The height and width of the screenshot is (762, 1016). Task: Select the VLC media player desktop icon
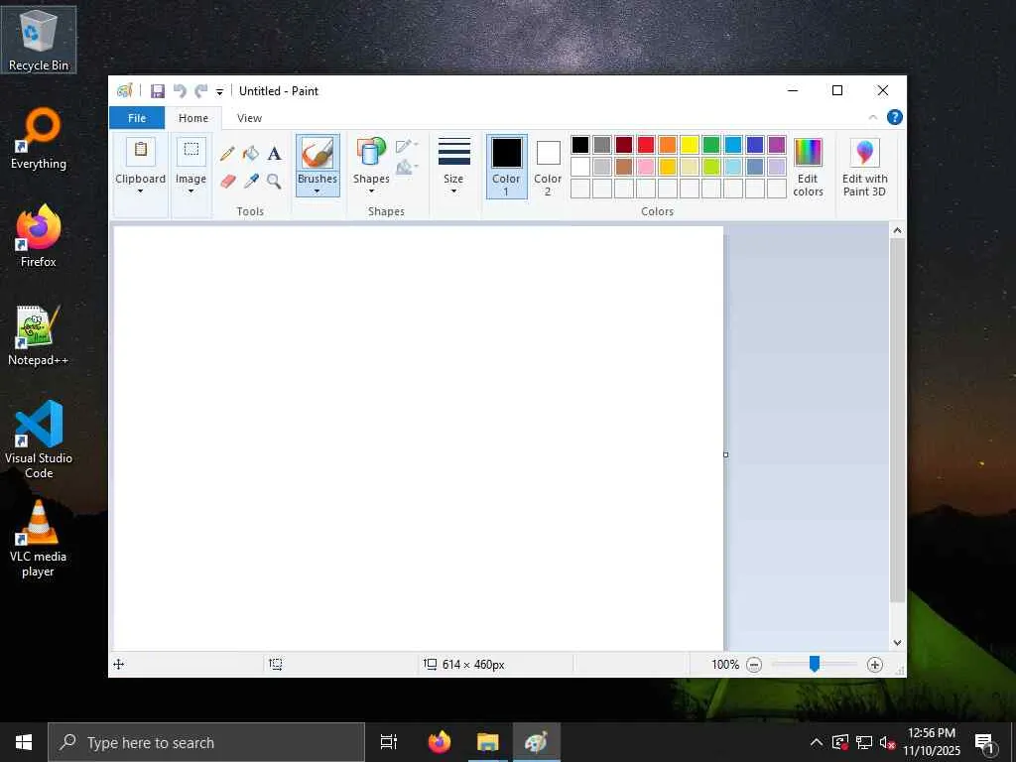coord(39,538)
